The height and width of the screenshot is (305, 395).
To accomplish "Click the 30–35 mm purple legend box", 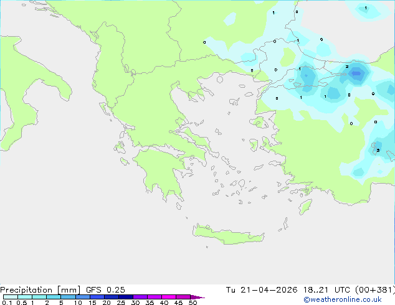I will 140,297.
